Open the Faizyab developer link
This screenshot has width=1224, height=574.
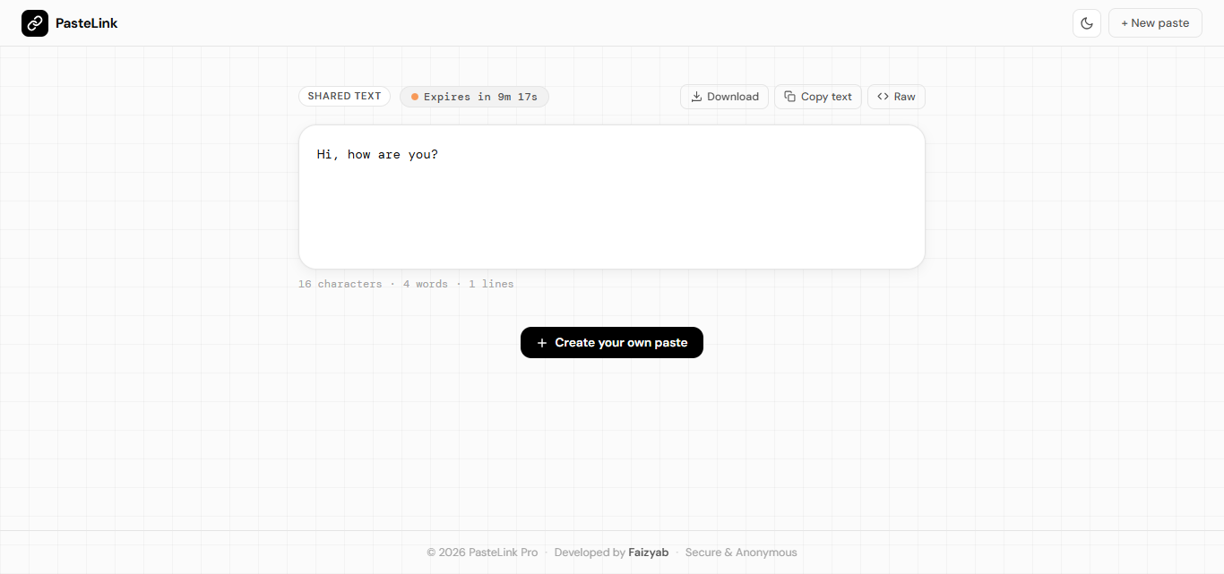[649, 553]
